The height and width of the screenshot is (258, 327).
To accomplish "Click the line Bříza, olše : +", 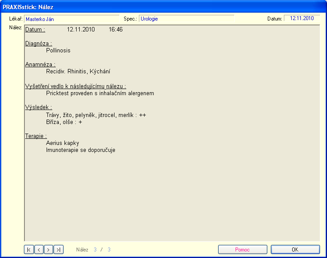I will tap(64, 122).
